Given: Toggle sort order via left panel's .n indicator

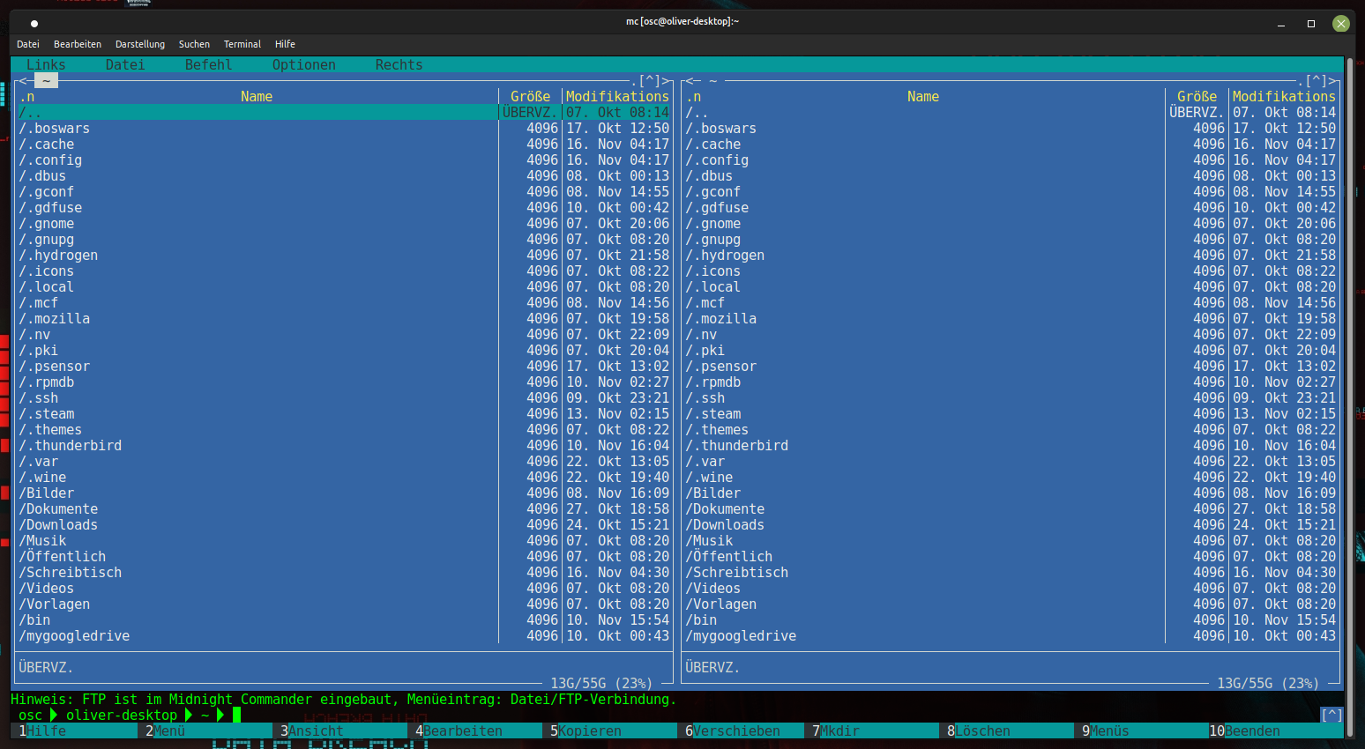Looking at the screenshot, I should 26,97.
